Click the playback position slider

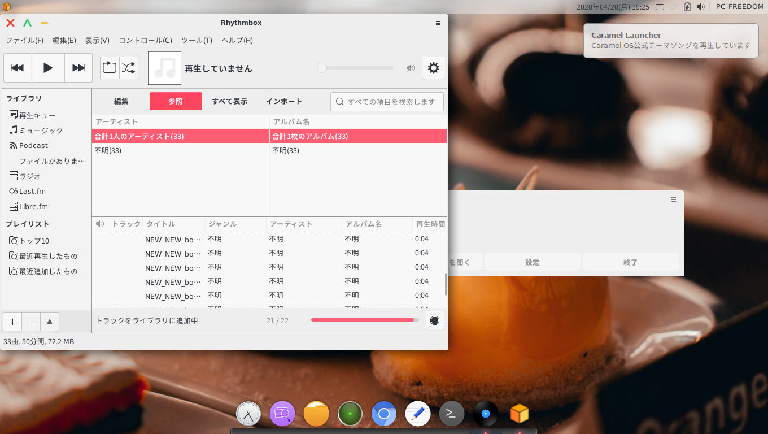[x=356, y=68]
